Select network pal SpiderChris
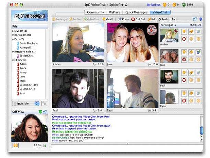 (25, 56)
